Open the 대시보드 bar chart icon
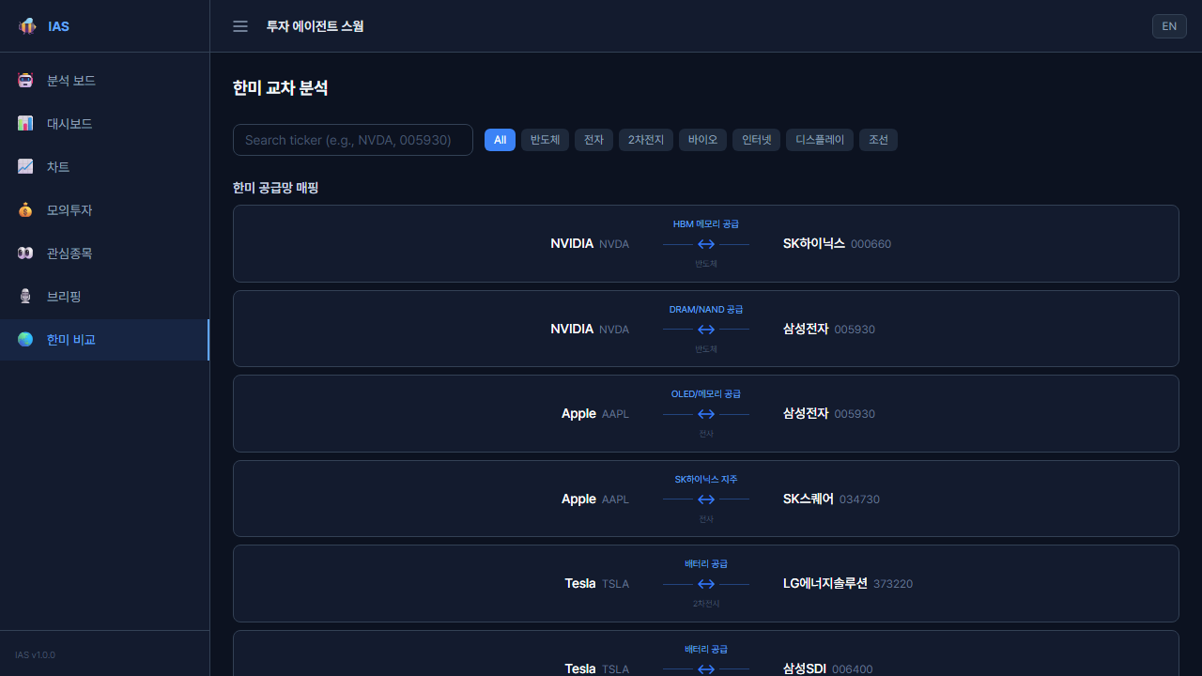This screenshot has height=676, width=1202. [x=24, y=123]
